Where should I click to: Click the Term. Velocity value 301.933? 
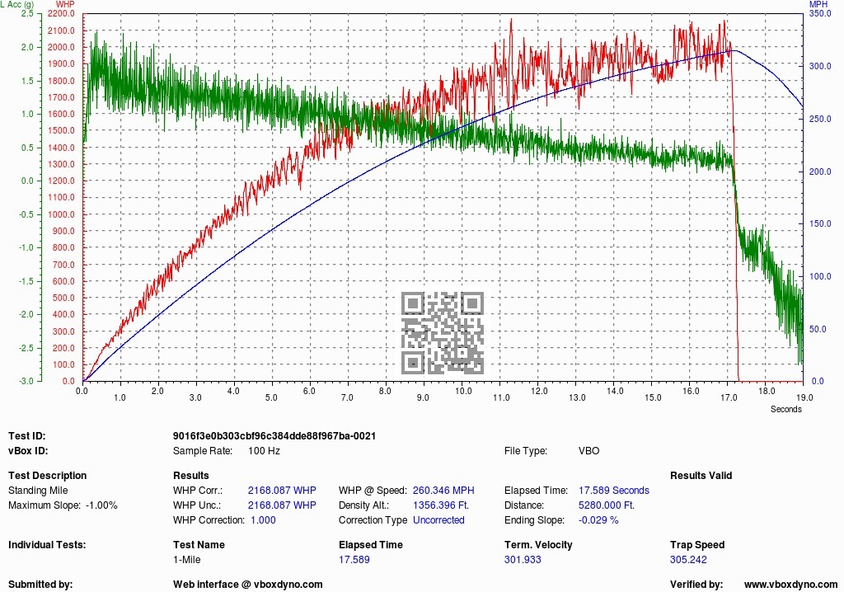(x=522, y=560)
